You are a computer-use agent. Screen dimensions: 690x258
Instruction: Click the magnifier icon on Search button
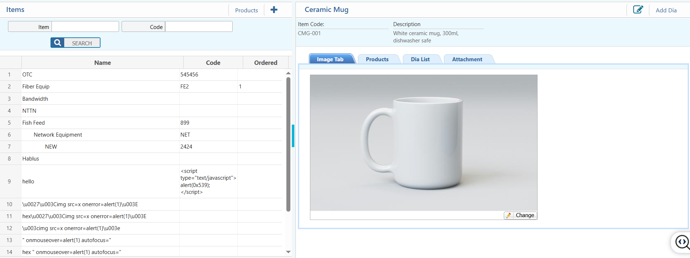[x=57, y=43]
